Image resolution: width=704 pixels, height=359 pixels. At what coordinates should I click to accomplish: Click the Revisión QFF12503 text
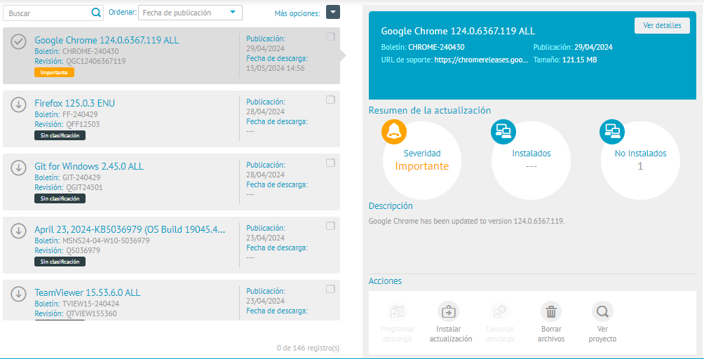[67, 124]
